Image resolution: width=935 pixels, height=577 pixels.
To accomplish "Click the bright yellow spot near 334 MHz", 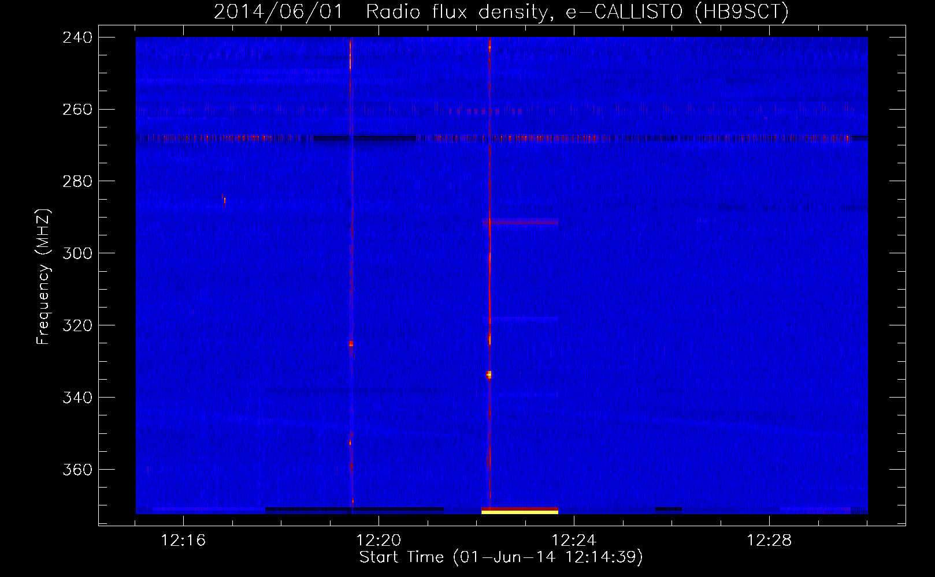I will (x=489, y=375).
